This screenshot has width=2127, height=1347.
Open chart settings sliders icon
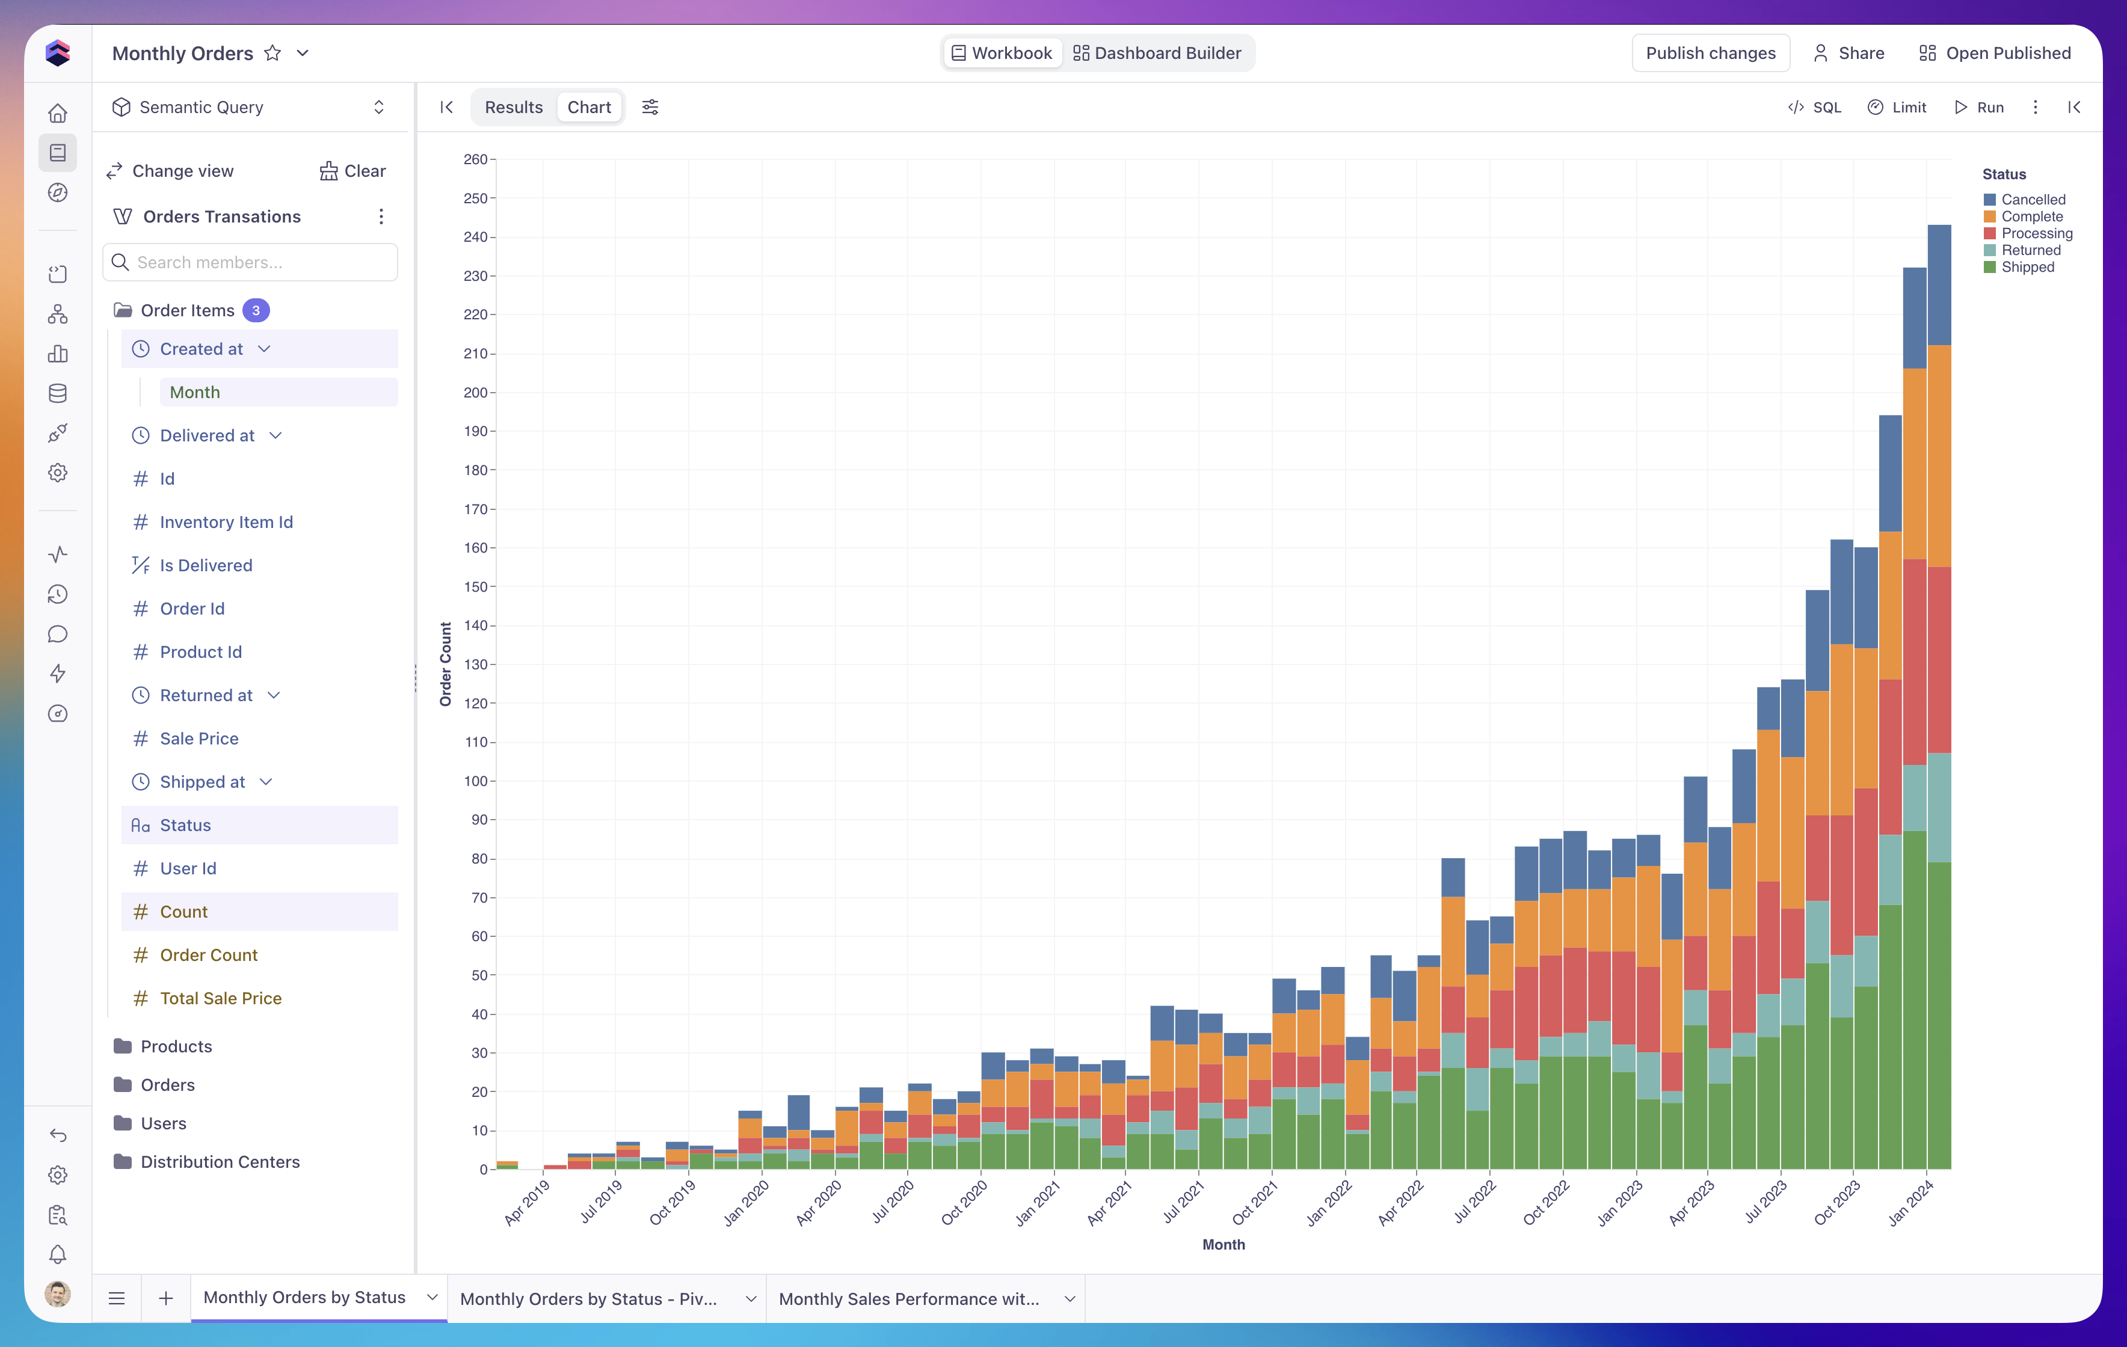650,107
